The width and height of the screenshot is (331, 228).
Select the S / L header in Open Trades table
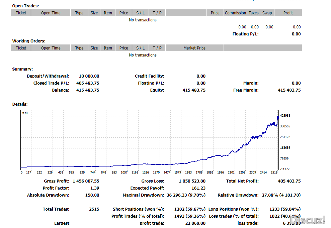(x=140, y=13)
